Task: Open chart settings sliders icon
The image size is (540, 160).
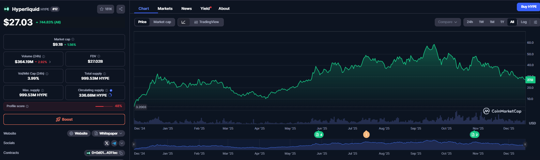Action: pyautogui.click(x=535, y=22)
